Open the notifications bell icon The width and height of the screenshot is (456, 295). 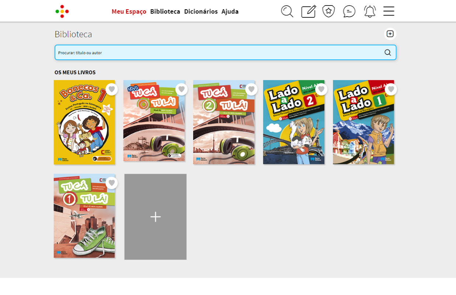(370, 11)
